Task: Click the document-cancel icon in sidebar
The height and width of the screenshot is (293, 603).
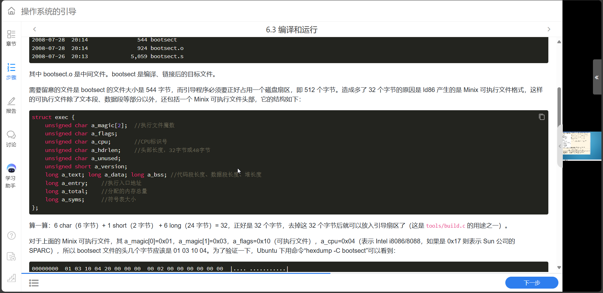Action: pos(11,257)
